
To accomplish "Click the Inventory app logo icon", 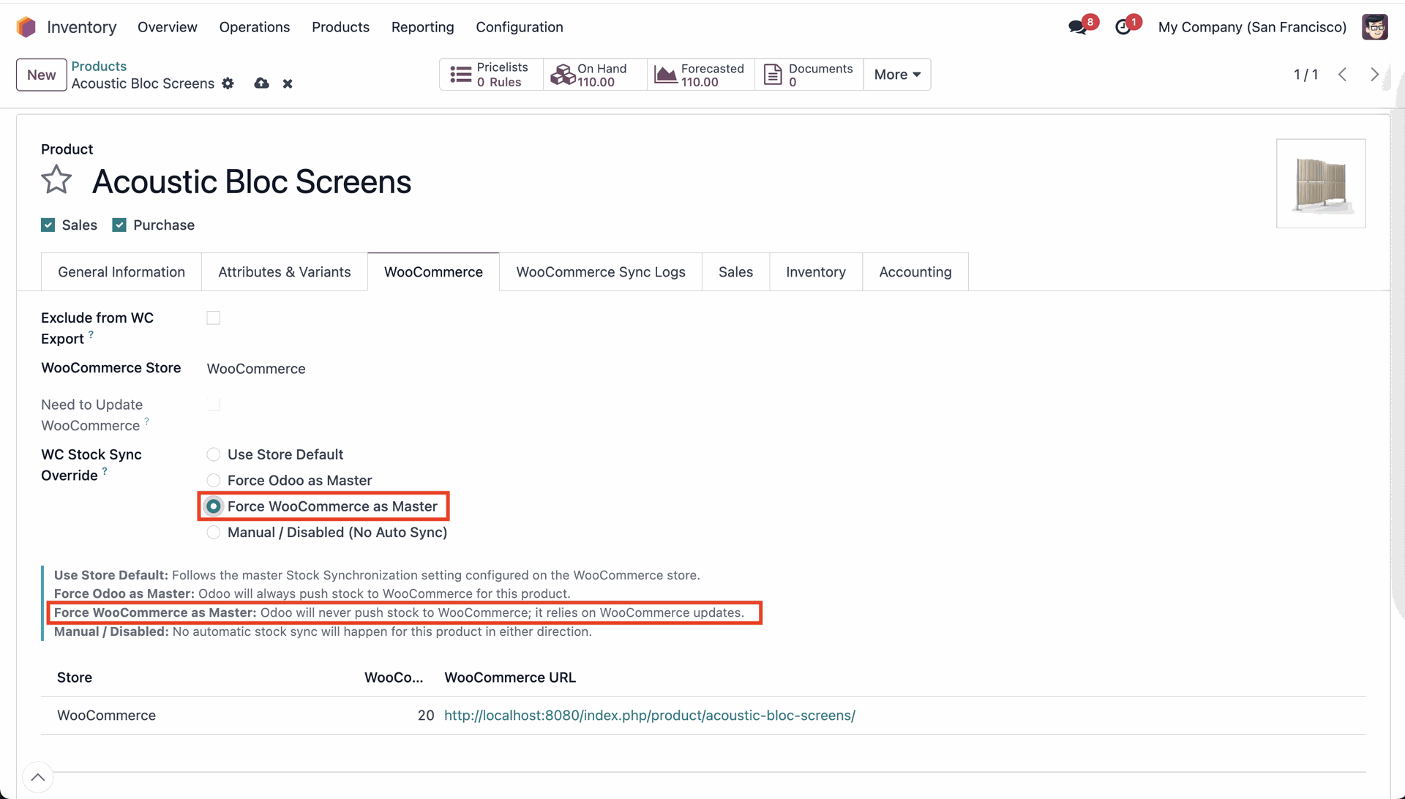I will click(x=26, y=27).
